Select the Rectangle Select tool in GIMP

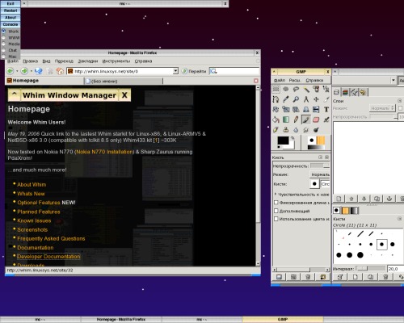276,89
